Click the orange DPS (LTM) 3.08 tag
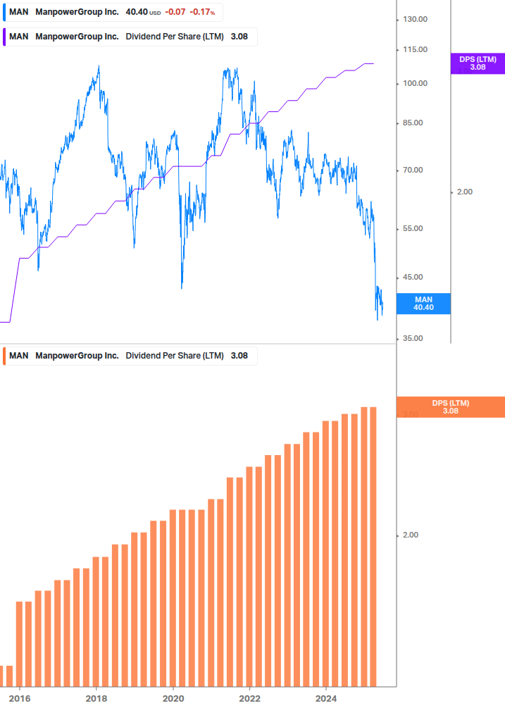 pos(450,406)
